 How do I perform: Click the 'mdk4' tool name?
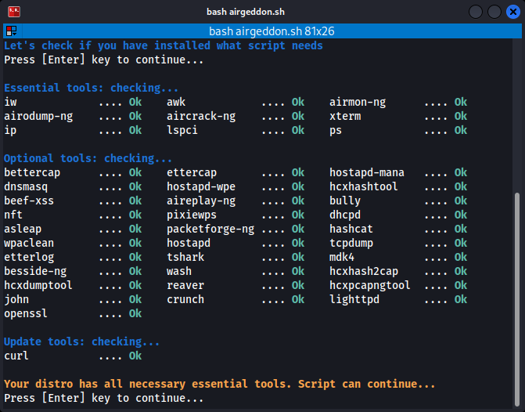pyautogui.click(x=342, y=257)
